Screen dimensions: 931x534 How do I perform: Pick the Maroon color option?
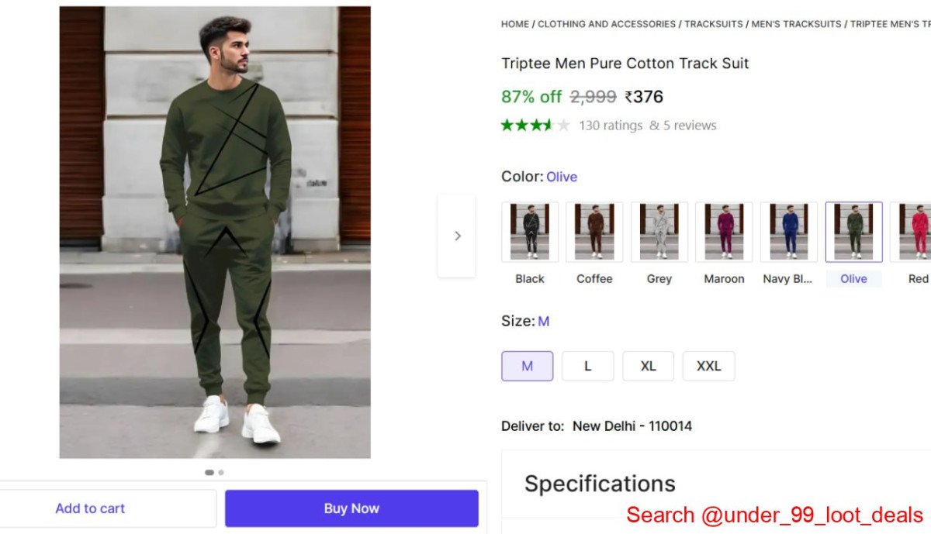point(724,232)
